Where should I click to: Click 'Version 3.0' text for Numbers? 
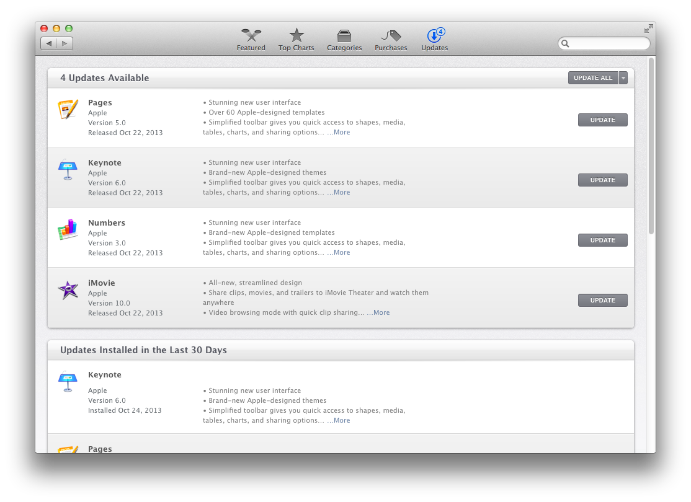107,243
